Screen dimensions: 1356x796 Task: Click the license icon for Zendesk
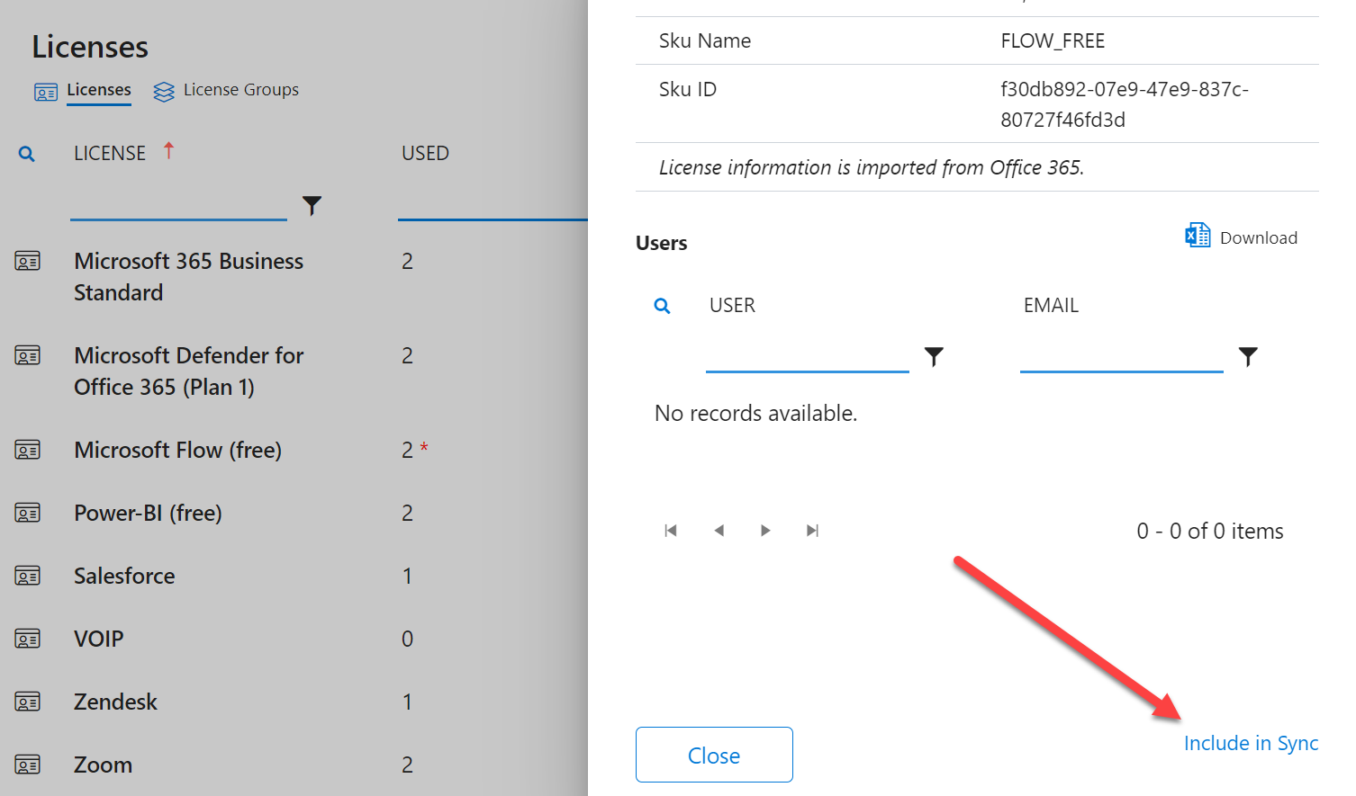[x=28, y=702]
